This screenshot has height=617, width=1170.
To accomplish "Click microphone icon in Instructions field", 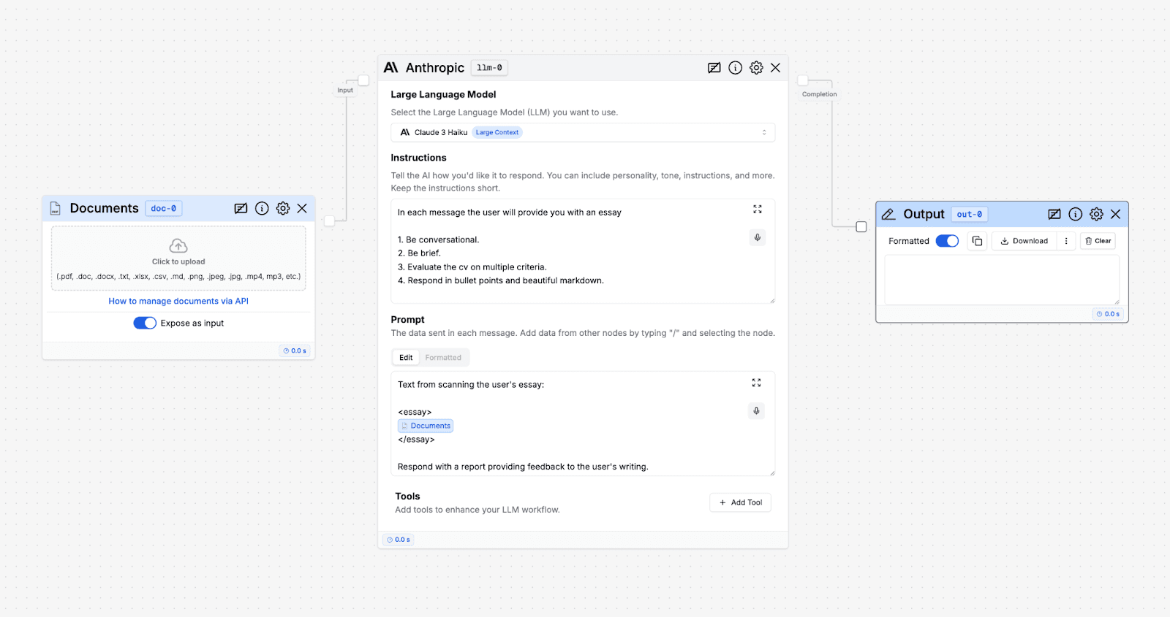I will 758,237.
